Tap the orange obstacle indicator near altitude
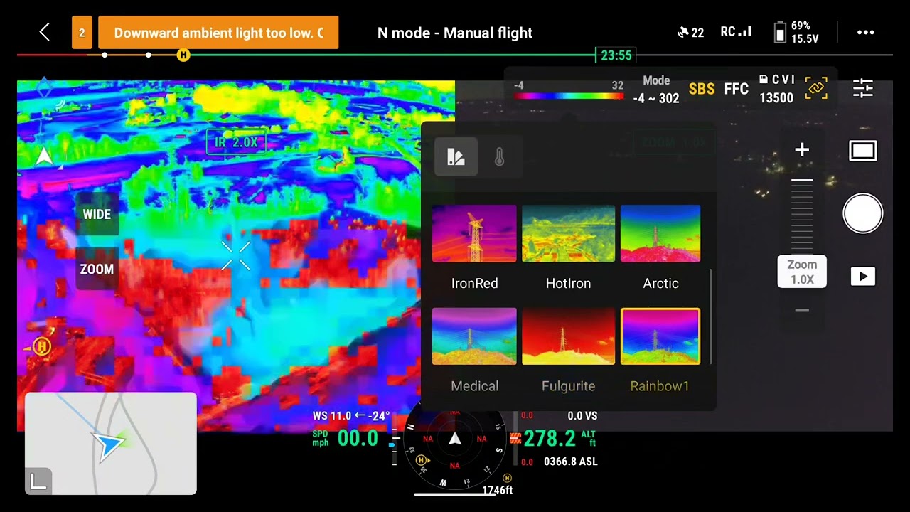Image resolution: width=910 pixels, height=512 pixels. coord(515,438)
